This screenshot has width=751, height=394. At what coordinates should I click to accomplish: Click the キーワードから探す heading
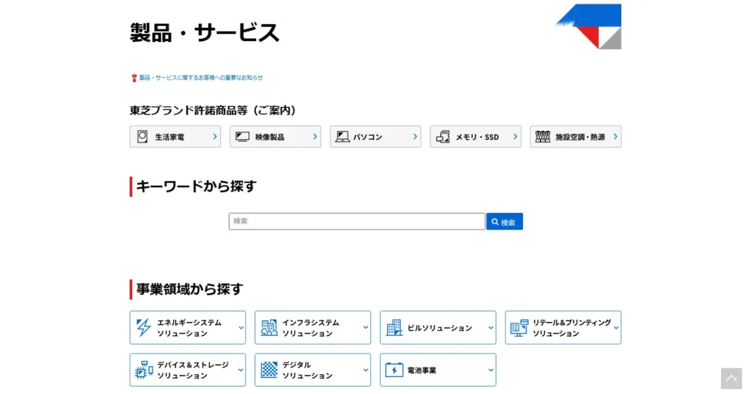pos(197,186)
